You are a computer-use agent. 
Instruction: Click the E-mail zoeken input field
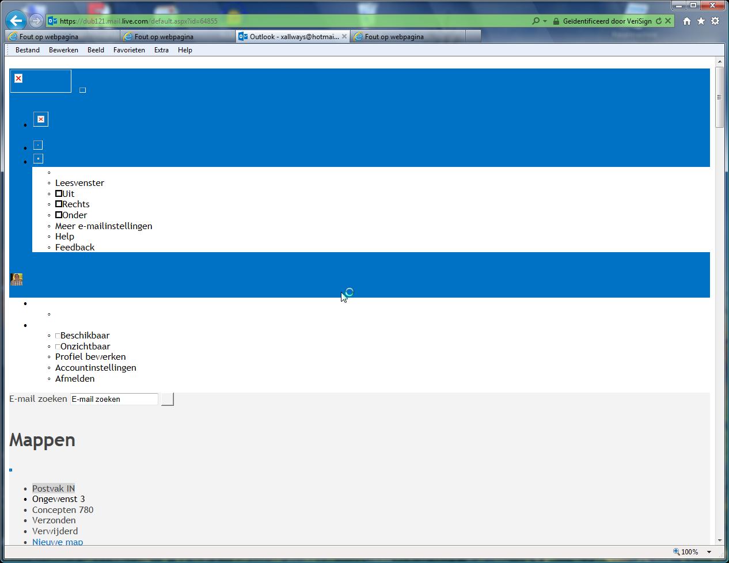(114, 399)
